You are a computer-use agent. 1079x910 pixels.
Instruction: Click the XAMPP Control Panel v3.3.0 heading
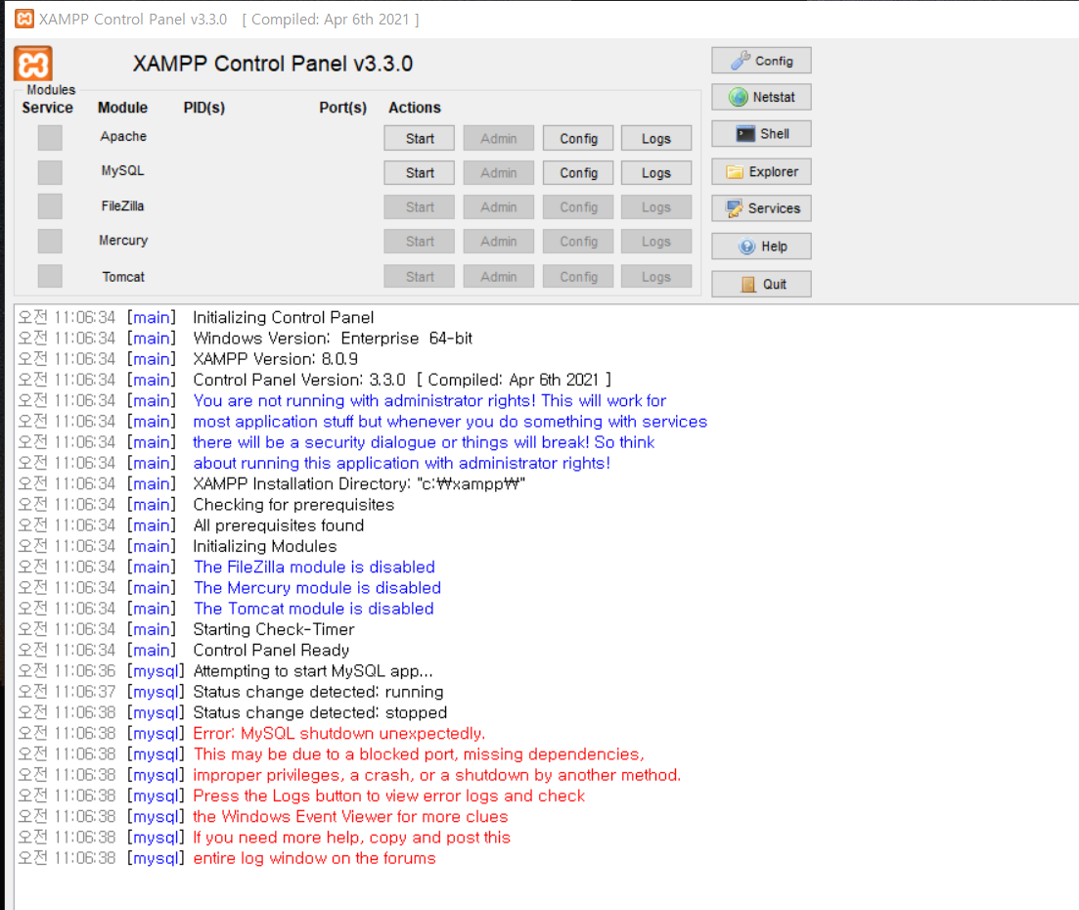tap(273, 64)
